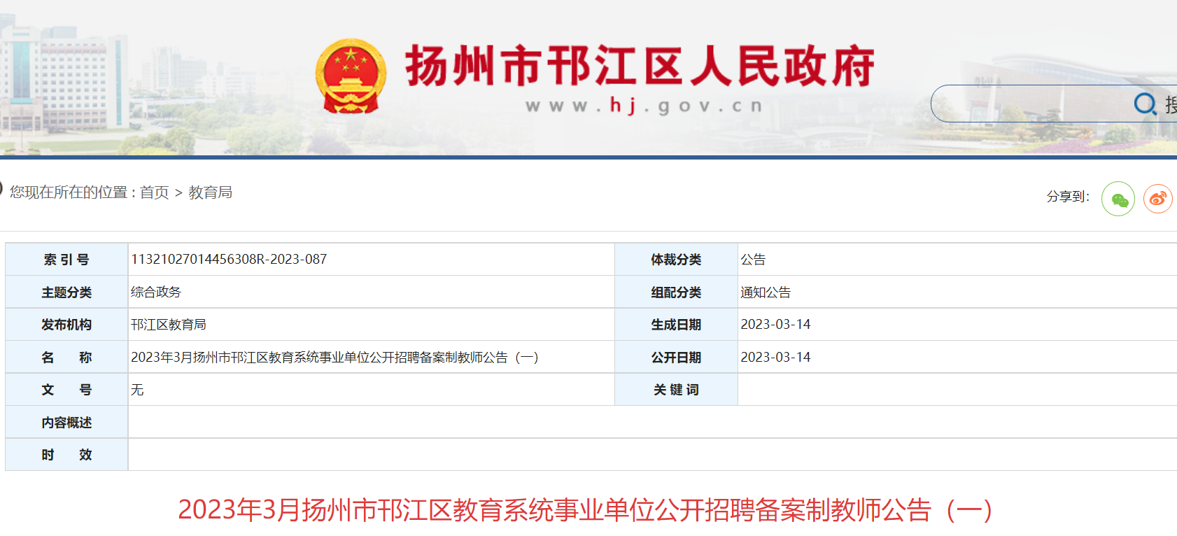Viewport: 1177px width, 536px height.
Task: Click the 公开日期 label cell
Action: [x=676, y=358]
